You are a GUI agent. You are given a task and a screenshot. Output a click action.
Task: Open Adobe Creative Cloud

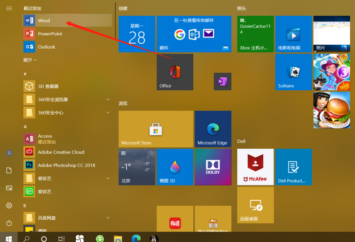(x=67, y=152)
